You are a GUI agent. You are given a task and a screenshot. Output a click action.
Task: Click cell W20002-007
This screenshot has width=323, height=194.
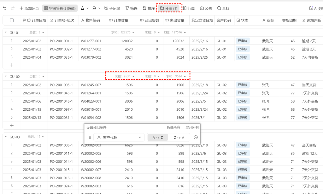pyautogui.click(x=93, y=170)
